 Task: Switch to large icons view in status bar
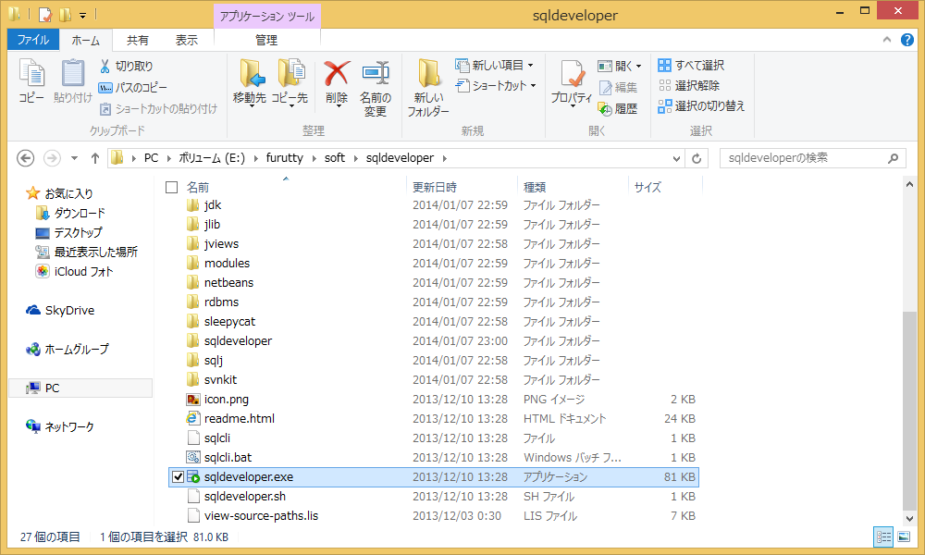coord(903,536)
